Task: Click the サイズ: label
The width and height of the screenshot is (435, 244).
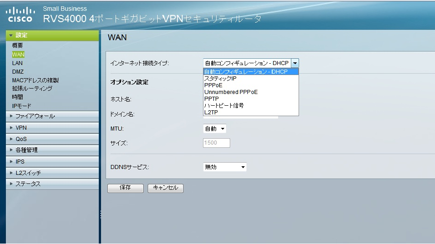Action: coord(119,143)
